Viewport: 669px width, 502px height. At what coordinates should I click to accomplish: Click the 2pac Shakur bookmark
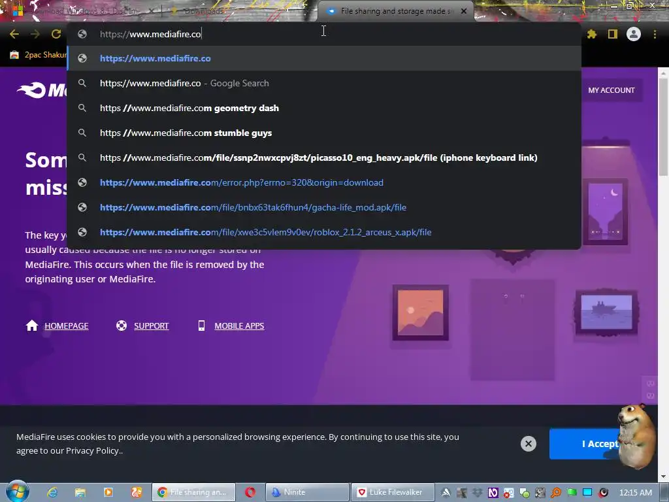tap(39, 55)
